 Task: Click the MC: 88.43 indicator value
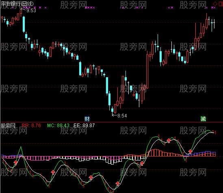tap(58, 126)
